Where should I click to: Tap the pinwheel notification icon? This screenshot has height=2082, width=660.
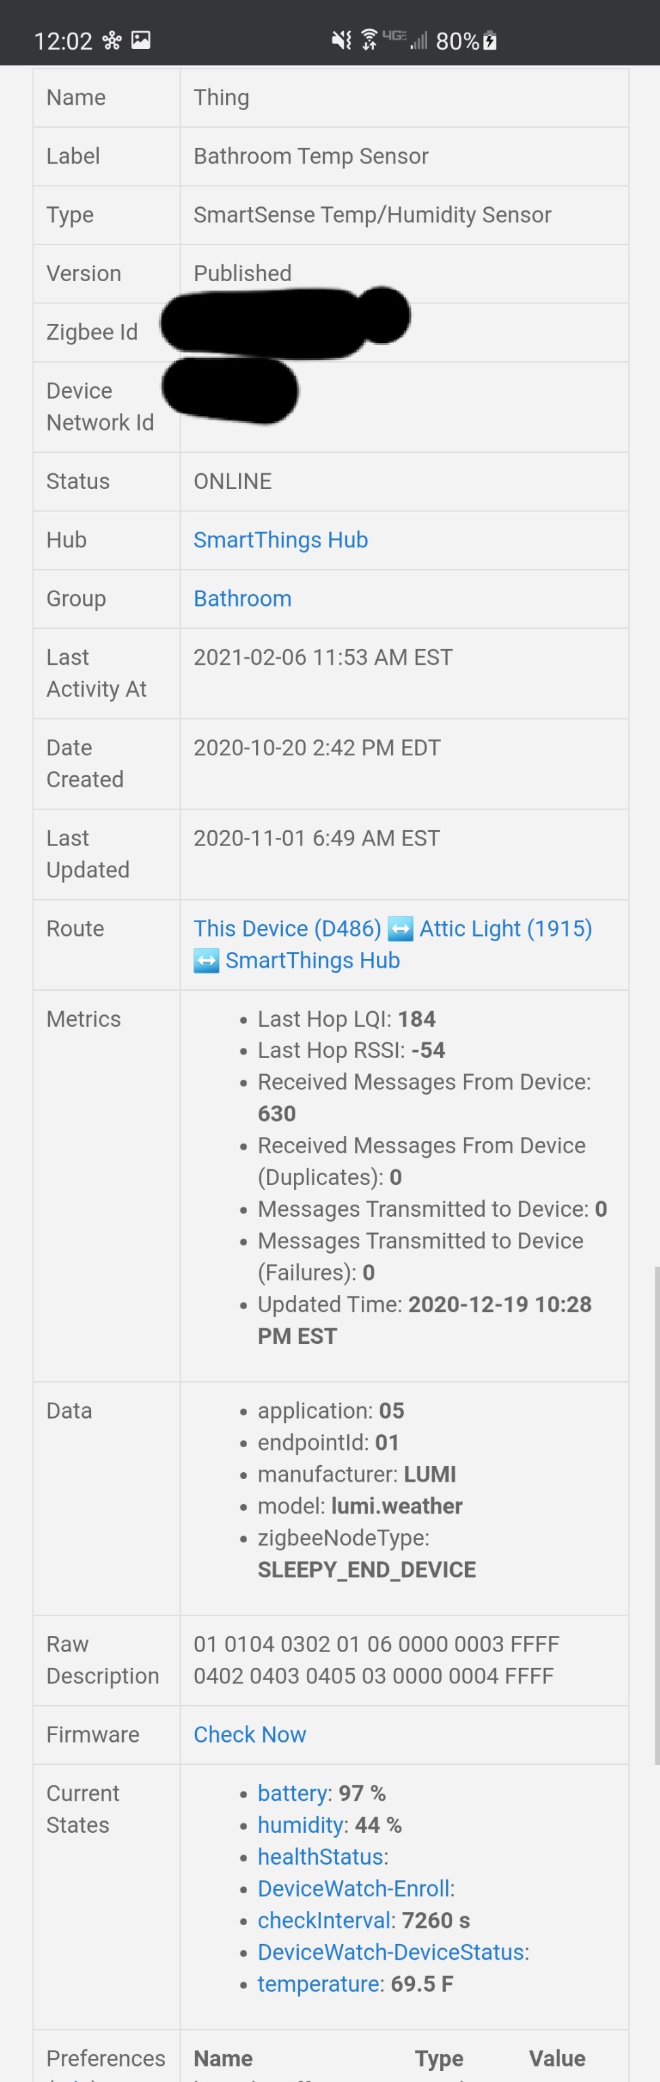pyautogui.click(x=111, y=41)
